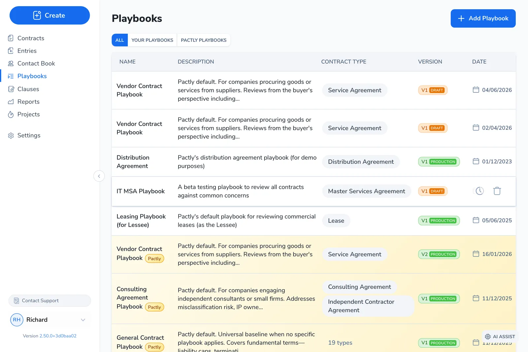Click the Distribution Agreement type tag
This screenshot has height=352, width=528.
361,162
